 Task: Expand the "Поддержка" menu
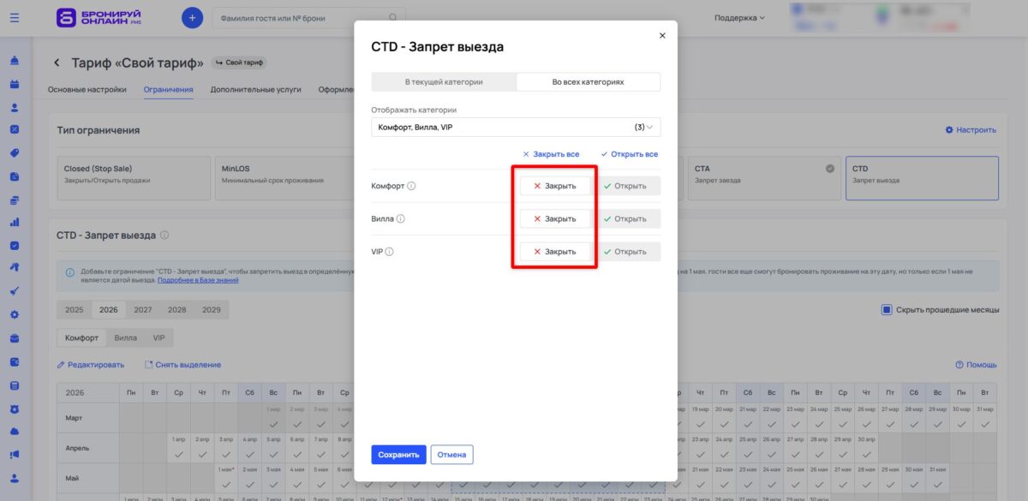[738, 17]
